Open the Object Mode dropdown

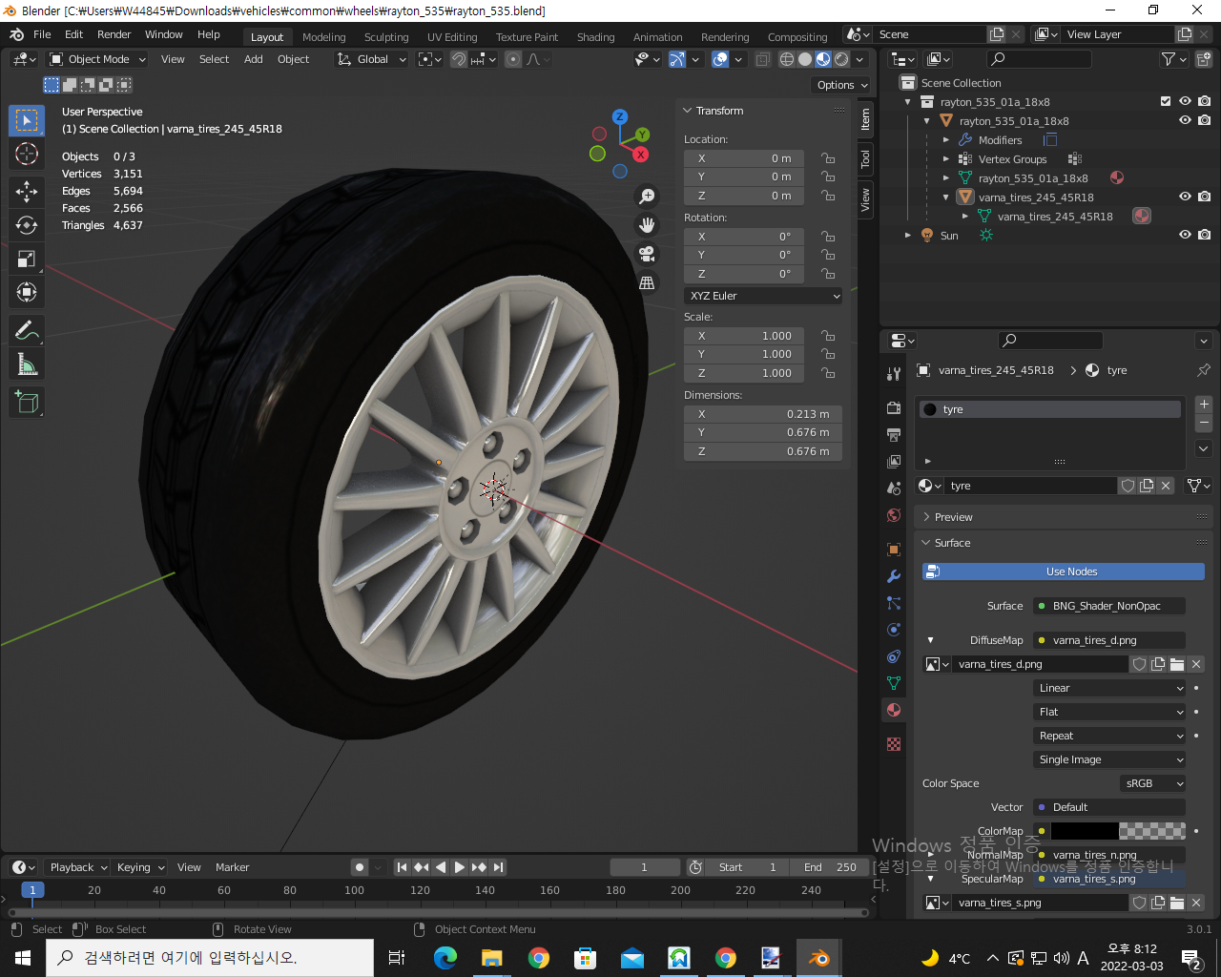tap(98, 59)
